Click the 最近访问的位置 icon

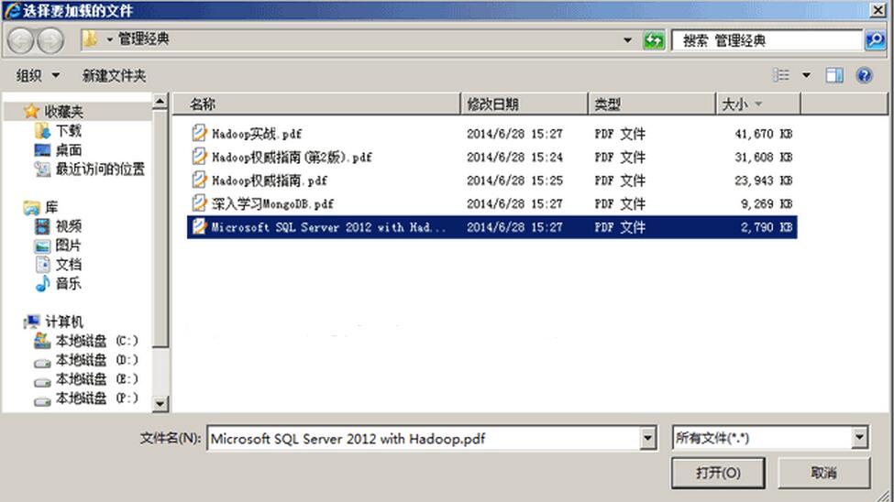pyautogui.click(x=42, y=169)
